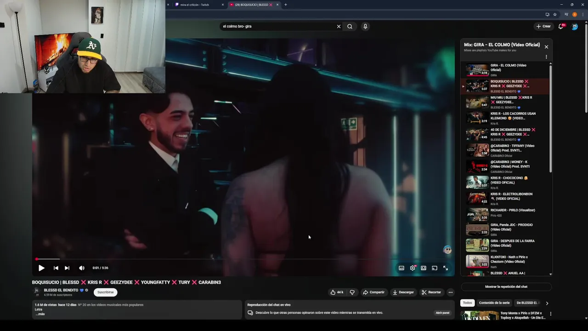Focus the YouTube search input field
The height and width of the screenshot is (331, 588).
pos(278,26)
